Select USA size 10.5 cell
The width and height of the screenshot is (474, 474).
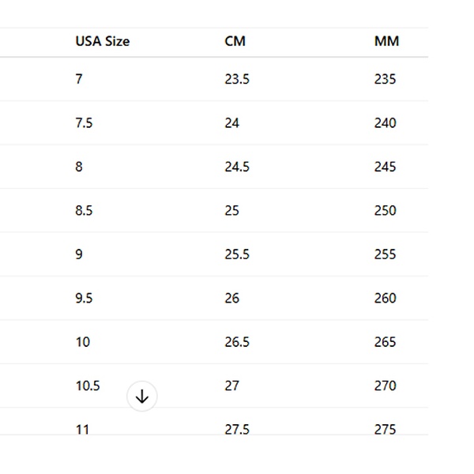[88, 386]
